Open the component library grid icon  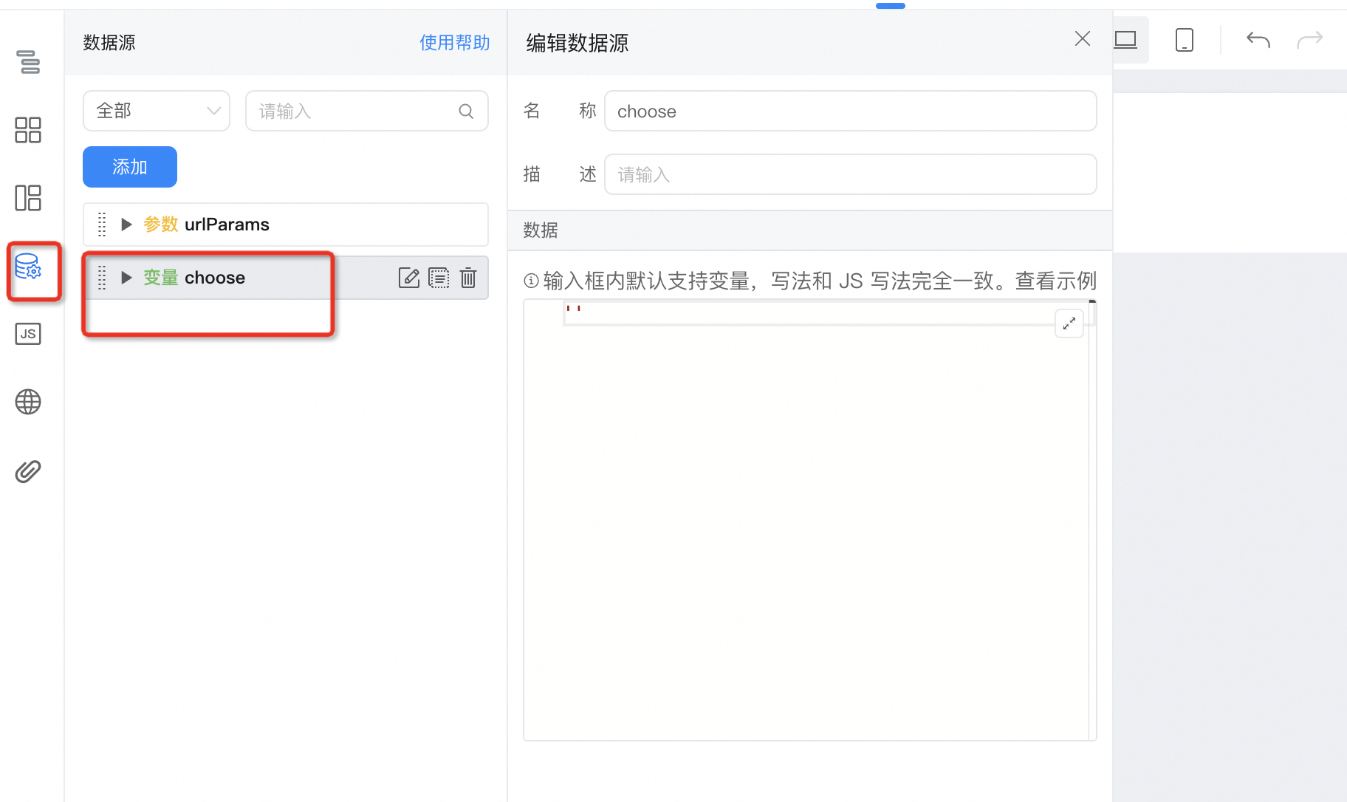pyautogui.click(x=28, y=130)
